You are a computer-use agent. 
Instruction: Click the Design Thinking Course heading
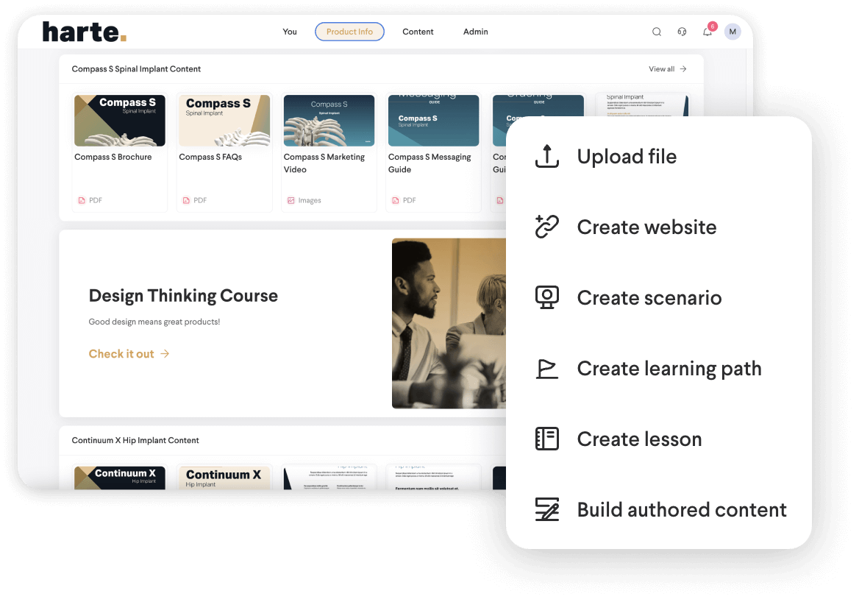tap(183, 296)
